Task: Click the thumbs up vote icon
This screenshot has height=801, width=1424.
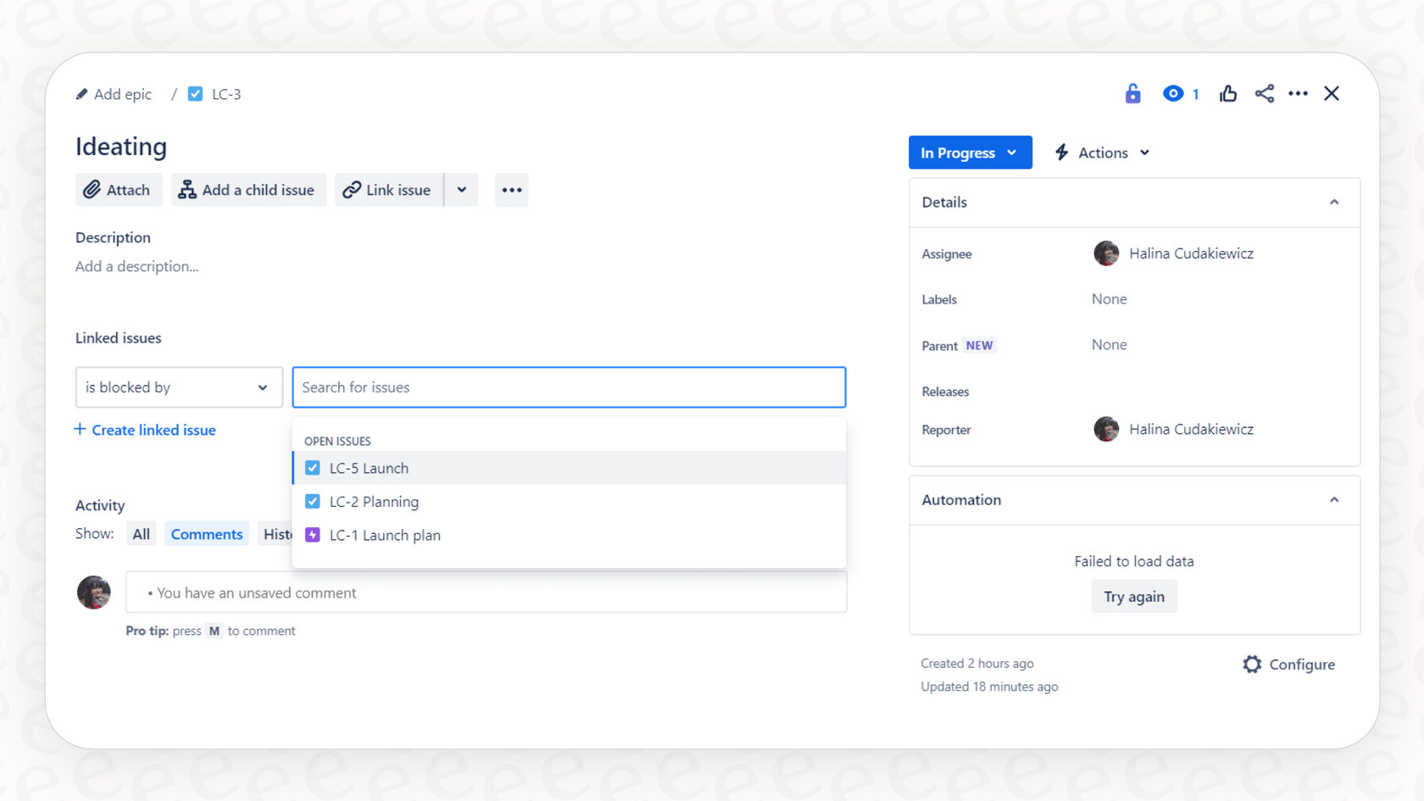Action: (x=1227, y=93)
